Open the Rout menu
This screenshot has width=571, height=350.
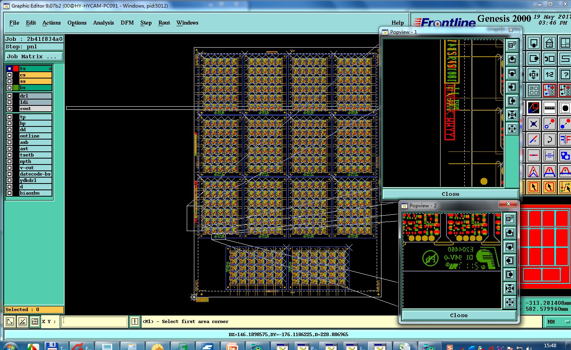coord(164,23)
